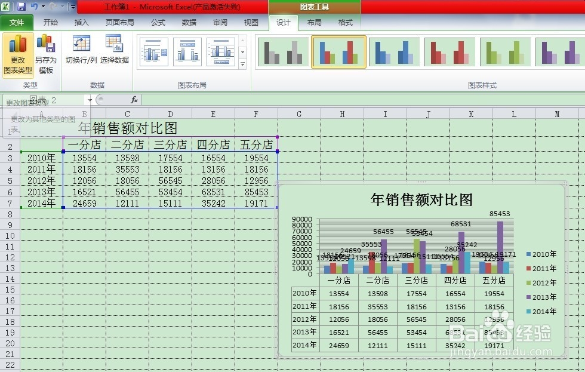The width and height of the screenshot is (585, 372).
Task: Click the 2014年 row label cell
Action: (41, 203)
